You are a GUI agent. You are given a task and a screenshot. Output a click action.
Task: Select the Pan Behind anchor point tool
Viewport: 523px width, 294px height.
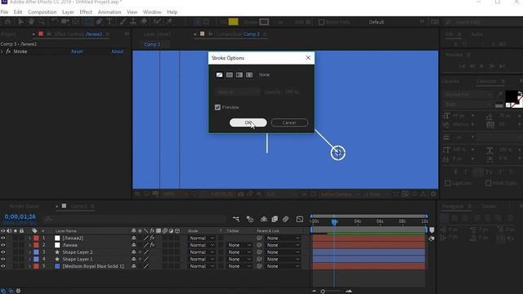point(76,22)
